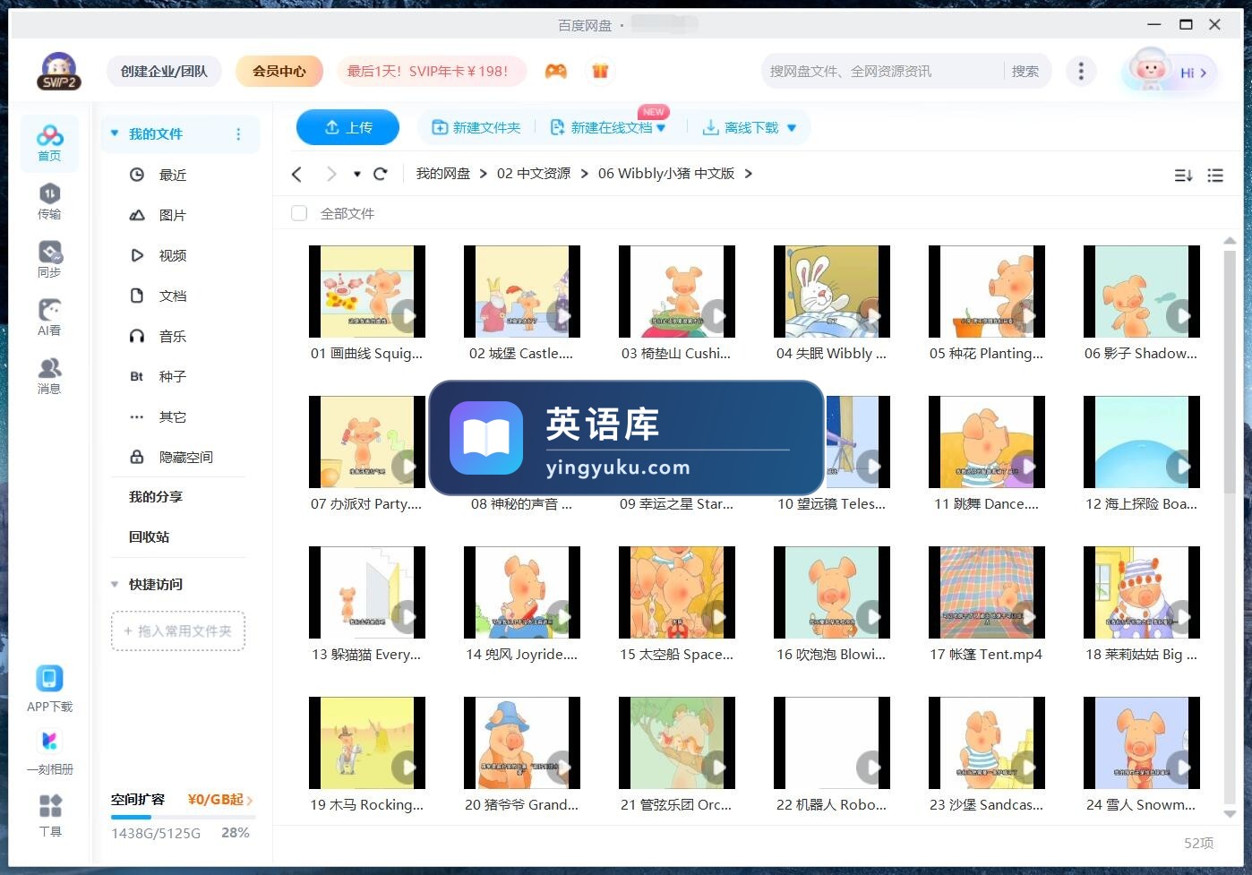This screenshot has width=1252, height=875.
Task: Open the 新建在线文档 dropdown
Action: (661, 128)
